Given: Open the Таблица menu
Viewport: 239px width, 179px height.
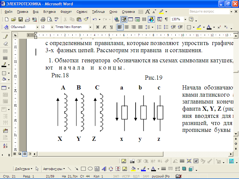Looking at the screenshot, I should pyautogui.click(x=98, y=12).
